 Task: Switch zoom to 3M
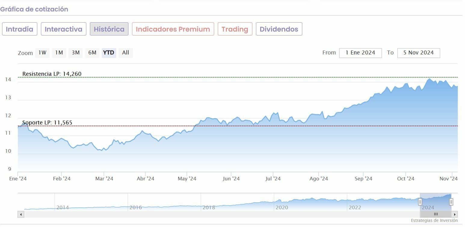(75, 53)
